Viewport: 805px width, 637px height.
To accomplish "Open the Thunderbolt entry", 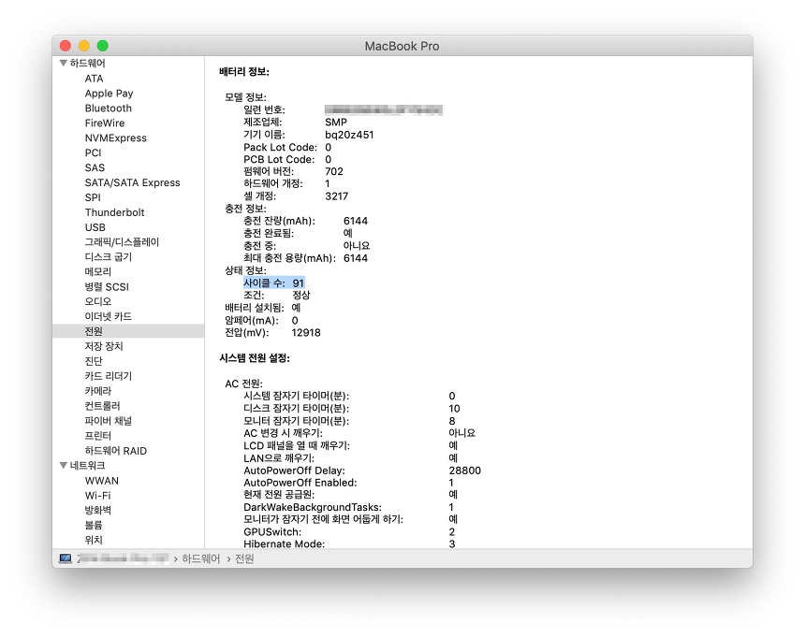I will [x=114, y=212].
